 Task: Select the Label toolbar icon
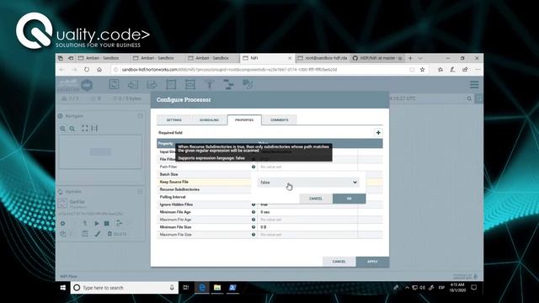click(248, 84)
